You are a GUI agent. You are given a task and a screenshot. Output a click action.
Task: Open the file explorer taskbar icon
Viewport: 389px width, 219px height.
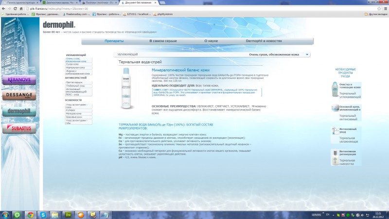(x=55, y=215)
